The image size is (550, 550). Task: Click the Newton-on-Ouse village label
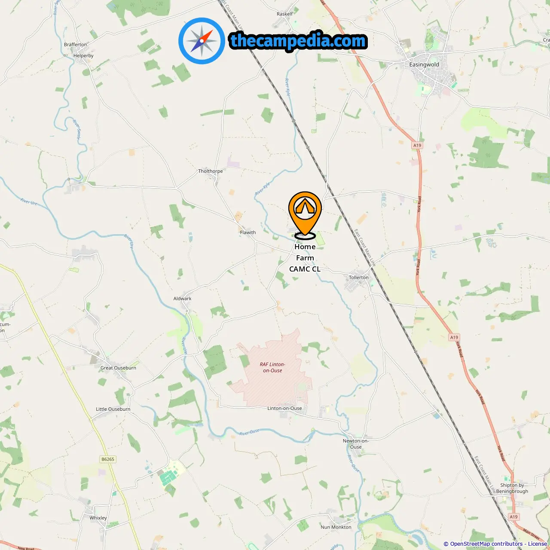click(x=356, y=444)
